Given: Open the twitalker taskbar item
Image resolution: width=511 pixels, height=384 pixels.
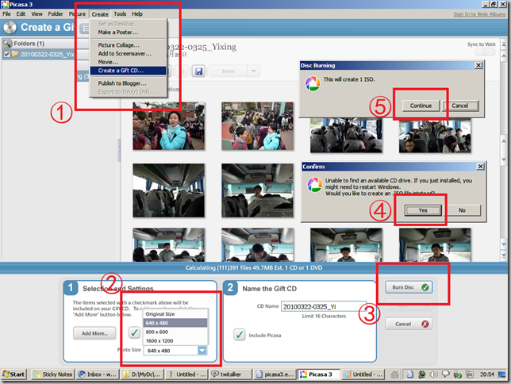Looking at the screenshot, I should pos(230,374).
